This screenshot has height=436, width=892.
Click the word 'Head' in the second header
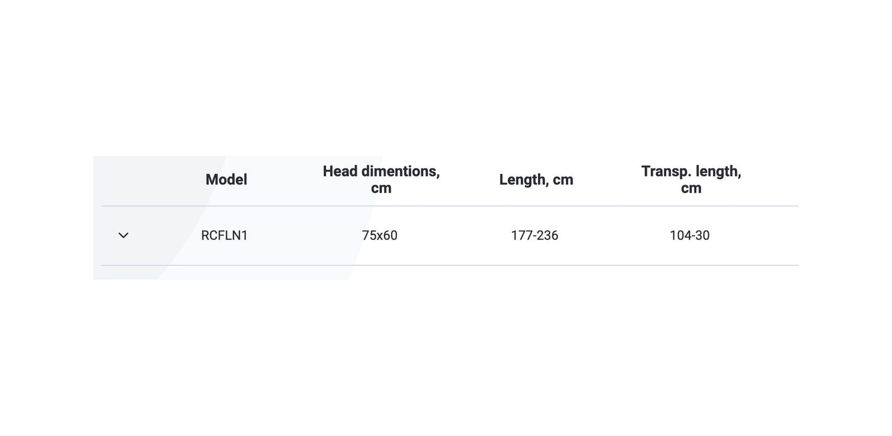(340, 171)
